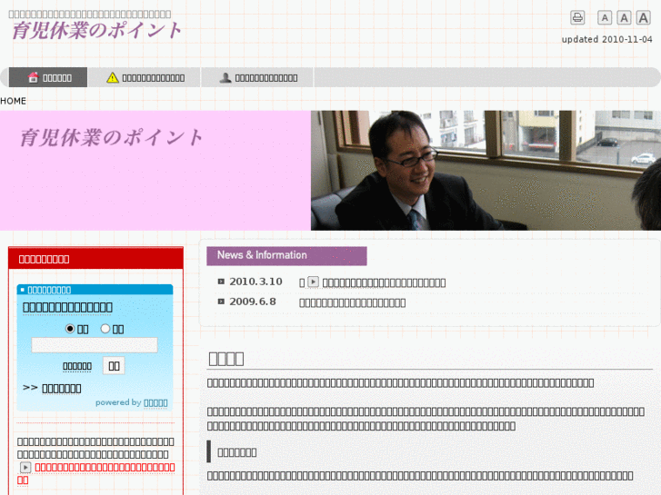
Task: Select the first search radio option
Action: click(70, 329)
